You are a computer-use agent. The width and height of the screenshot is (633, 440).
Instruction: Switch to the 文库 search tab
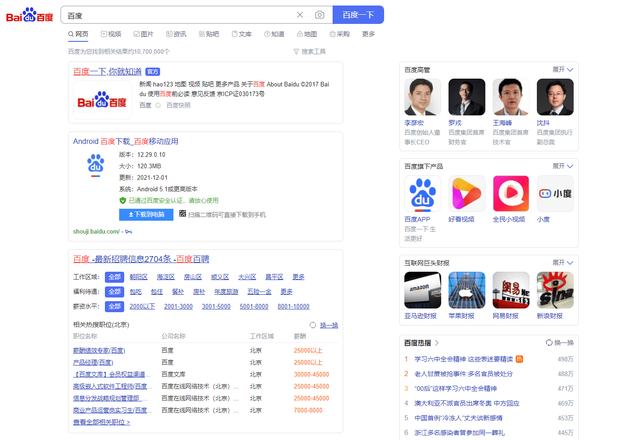click(x=242, y=34)
